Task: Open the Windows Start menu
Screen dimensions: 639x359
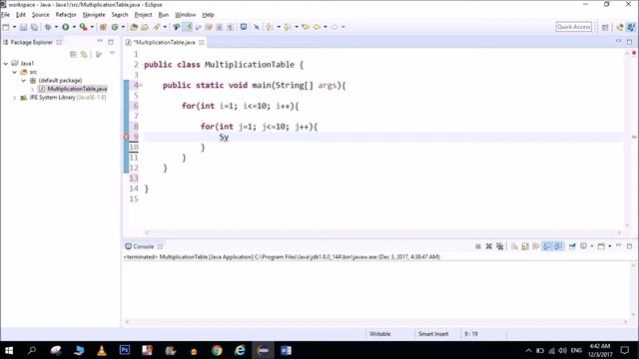Action: pyautogui.click(x=9, y=350)
